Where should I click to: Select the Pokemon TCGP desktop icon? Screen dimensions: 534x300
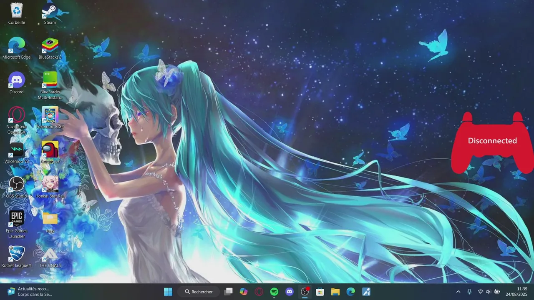click(x=50, y=118)
